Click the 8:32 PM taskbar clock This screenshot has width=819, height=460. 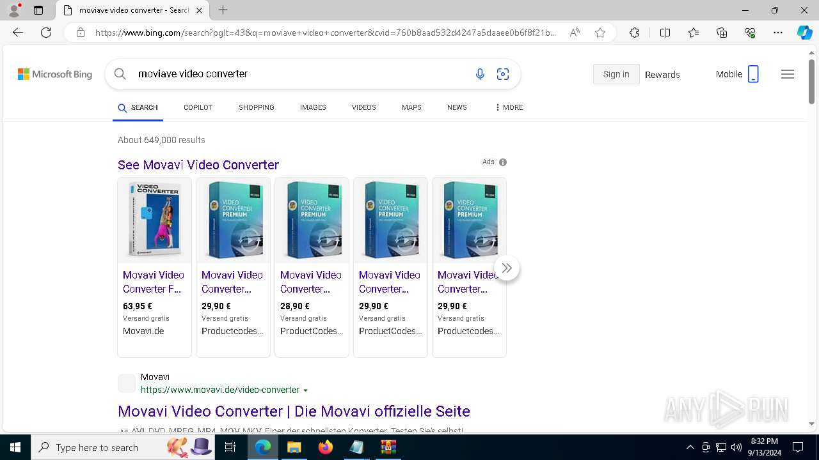click(764, 447)
